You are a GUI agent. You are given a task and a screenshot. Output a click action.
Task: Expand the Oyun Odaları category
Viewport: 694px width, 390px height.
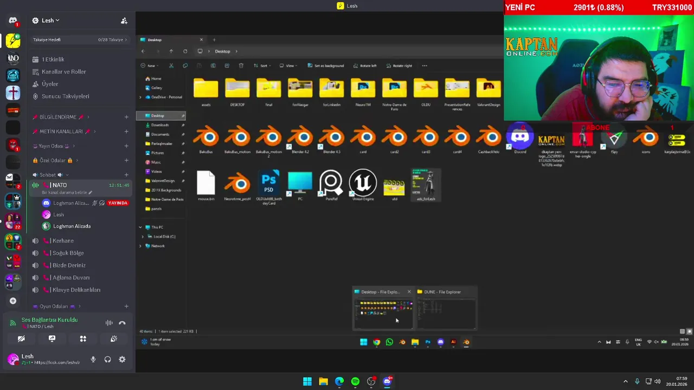56,307
